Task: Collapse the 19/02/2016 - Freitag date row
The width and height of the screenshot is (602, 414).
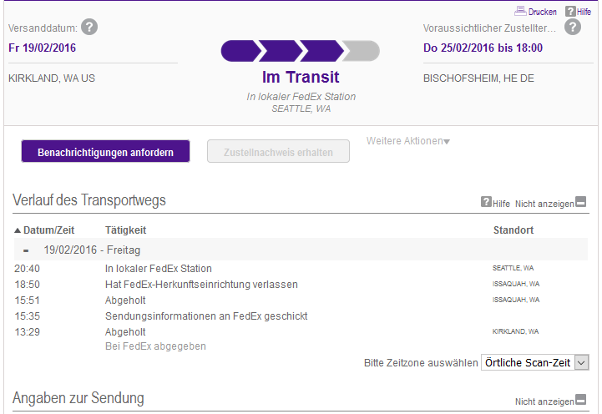Action: (301, 250)
